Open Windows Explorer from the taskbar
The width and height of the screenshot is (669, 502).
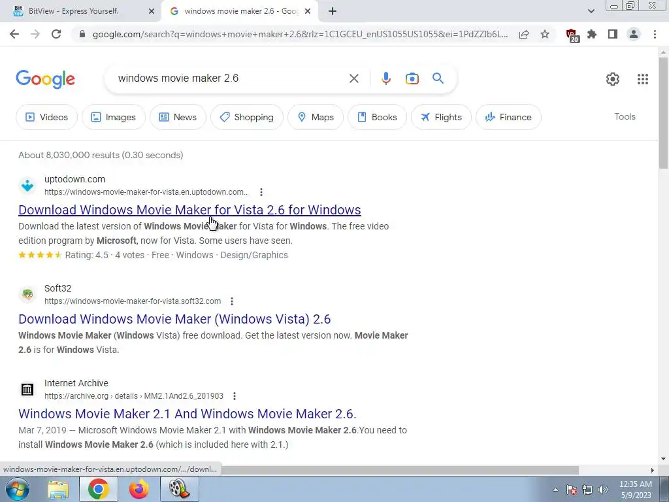(57, 489)
